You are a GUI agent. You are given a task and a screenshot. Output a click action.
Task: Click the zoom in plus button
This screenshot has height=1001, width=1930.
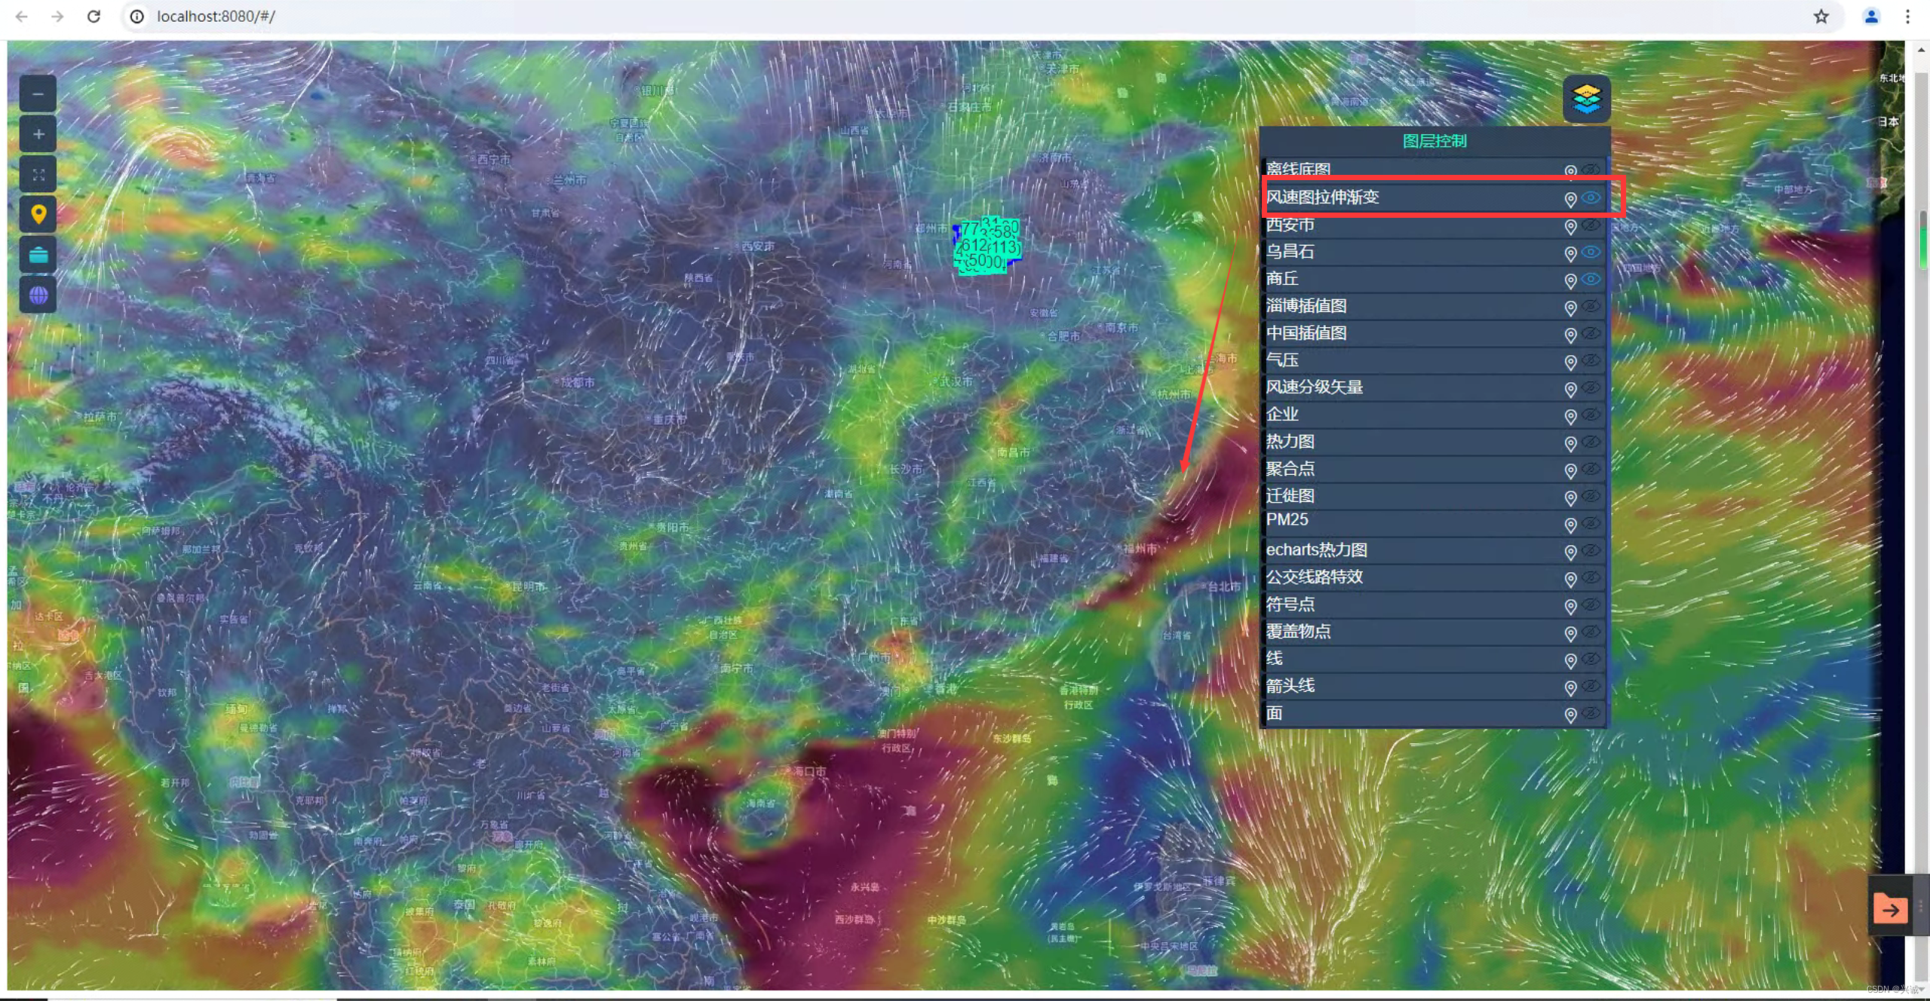pos(38,135)
